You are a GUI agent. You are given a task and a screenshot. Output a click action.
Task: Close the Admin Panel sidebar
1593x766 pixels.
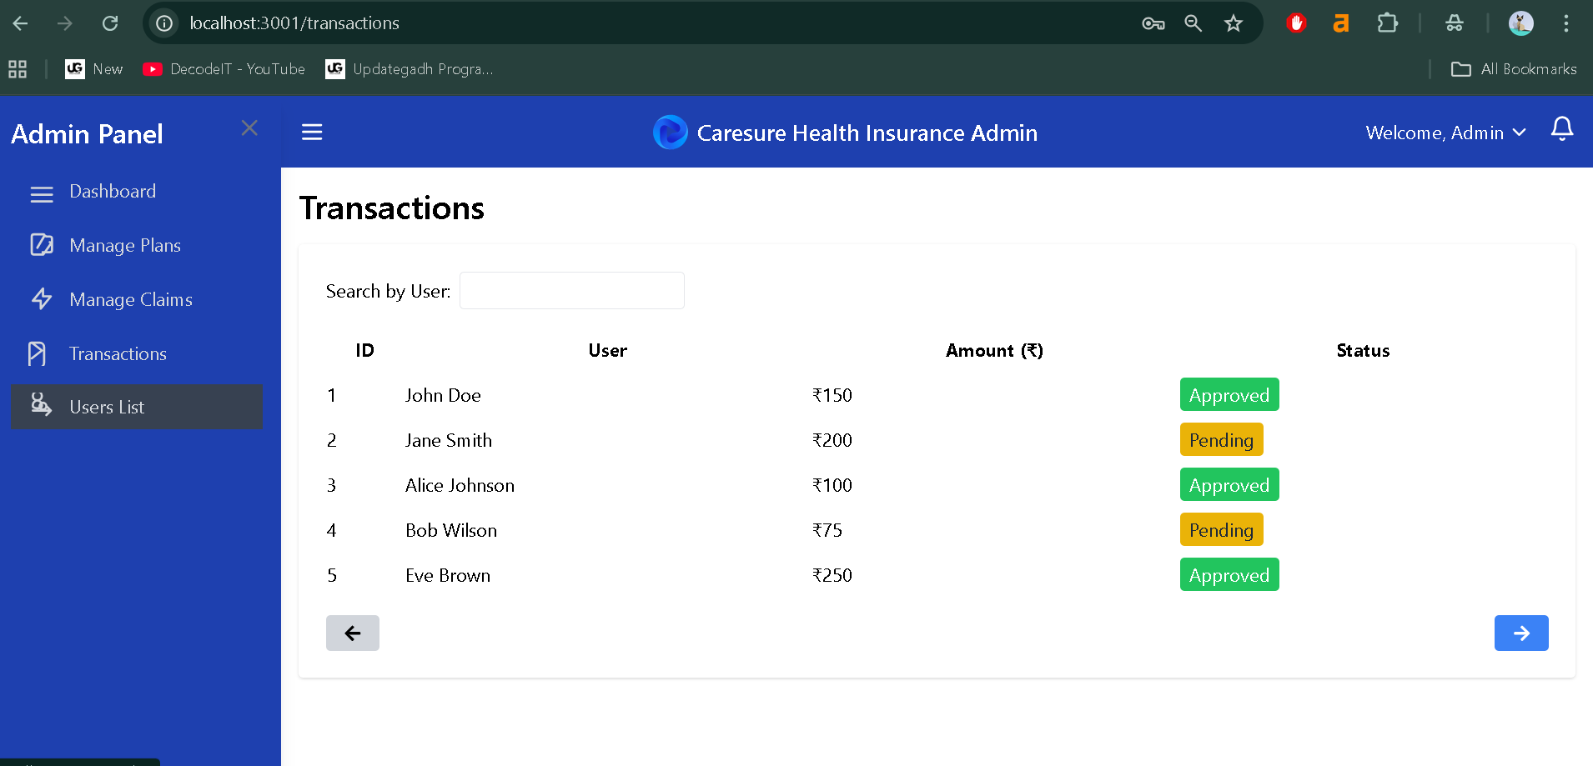249,128
